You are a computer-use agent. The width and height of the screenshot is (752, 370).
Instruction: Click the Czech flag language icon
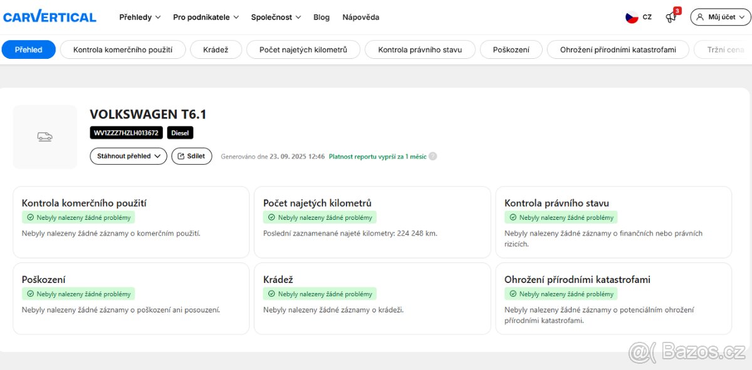point(632,18)
